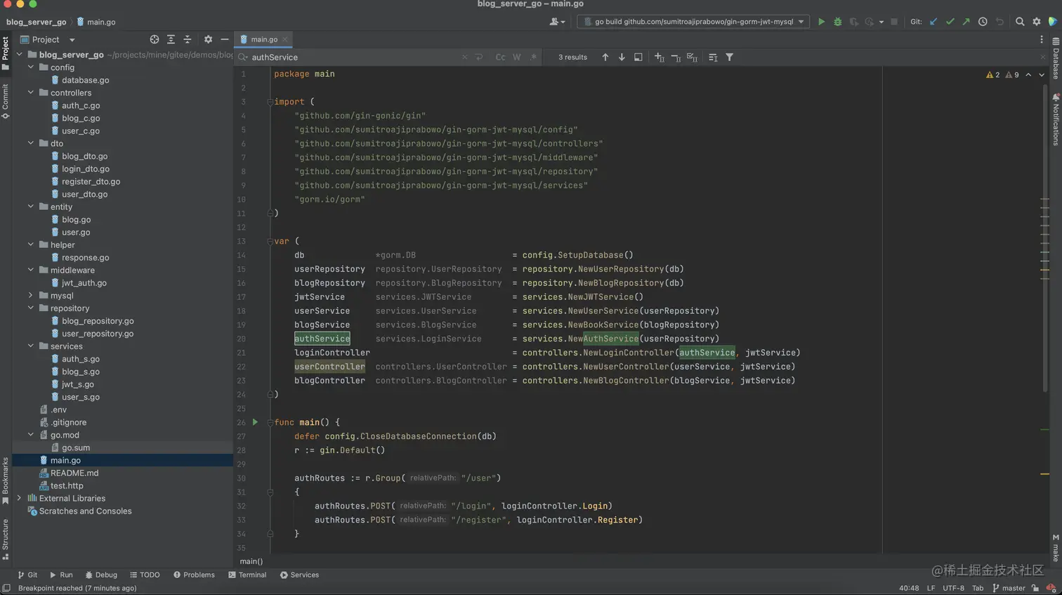The image size is (1062, 595).
Task: Click the run gutter icon beside main()
Action: [x=255, y=422]
